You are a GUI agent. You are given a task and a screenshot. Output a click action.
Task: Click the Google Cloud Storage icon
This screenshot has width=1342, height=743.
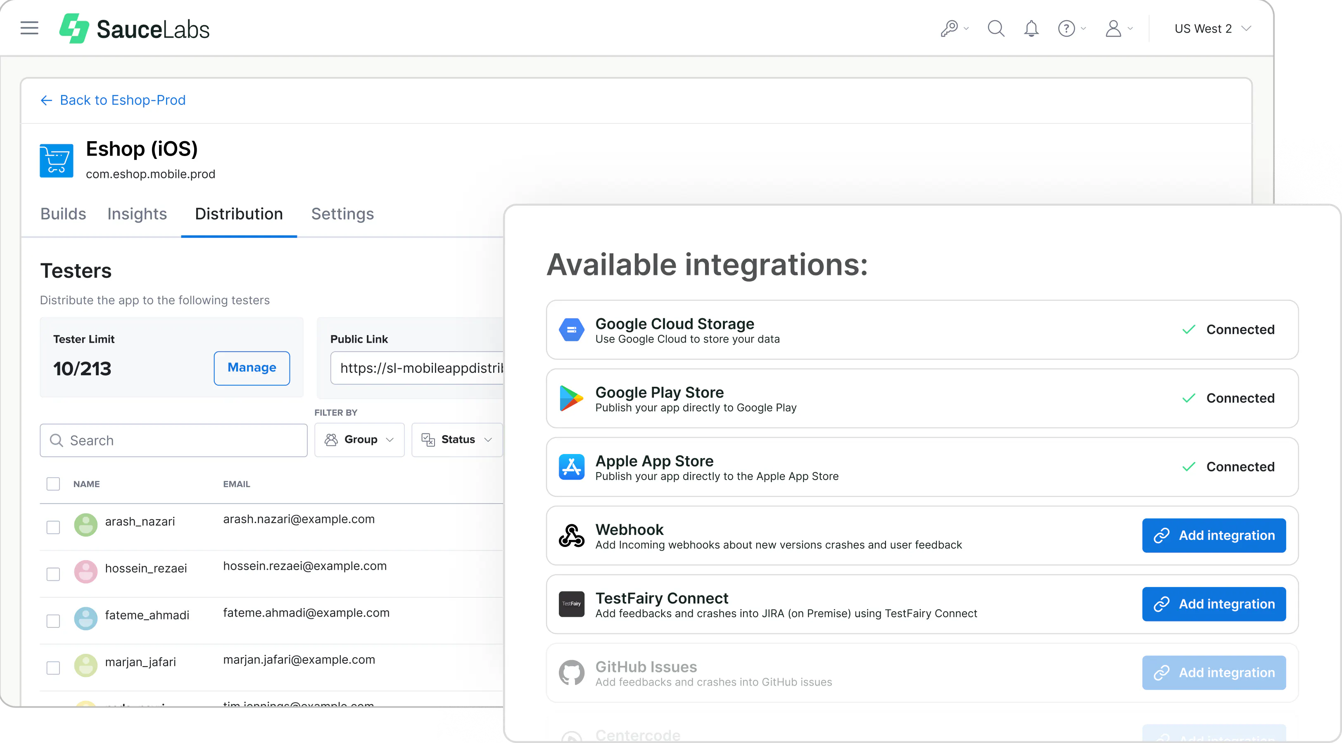coord(572,330)
